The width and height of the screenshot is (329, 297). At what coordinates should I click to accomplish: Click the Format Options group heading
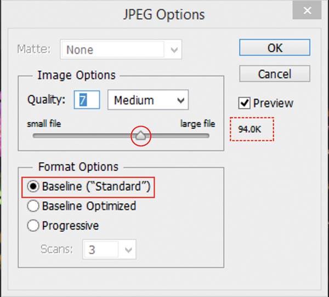[x=78, y=166]
